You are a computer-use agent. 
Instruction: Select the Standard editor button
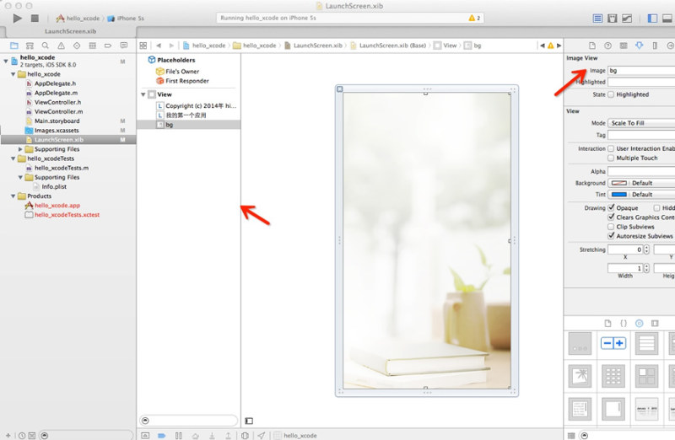597,18
